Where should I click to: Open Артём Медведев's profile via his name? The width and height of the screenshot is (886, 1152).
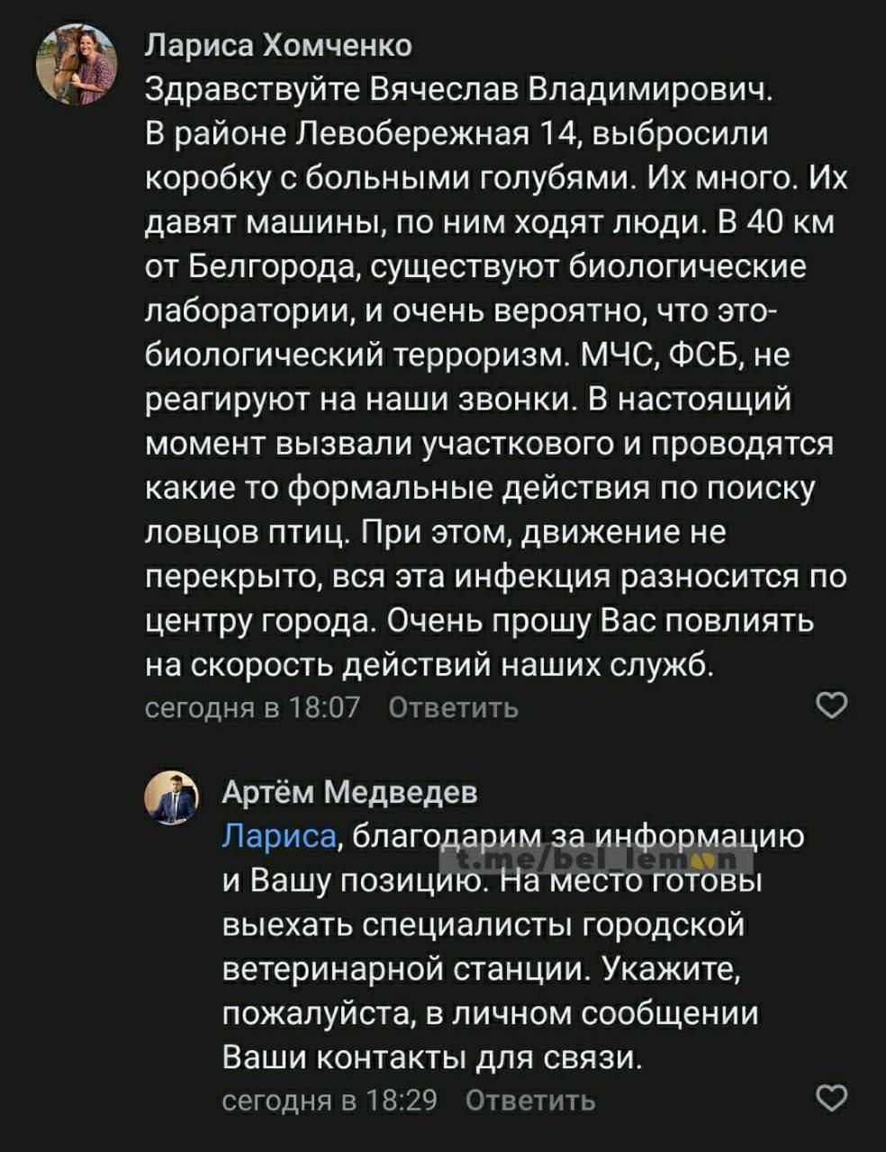tap(349, 792)
